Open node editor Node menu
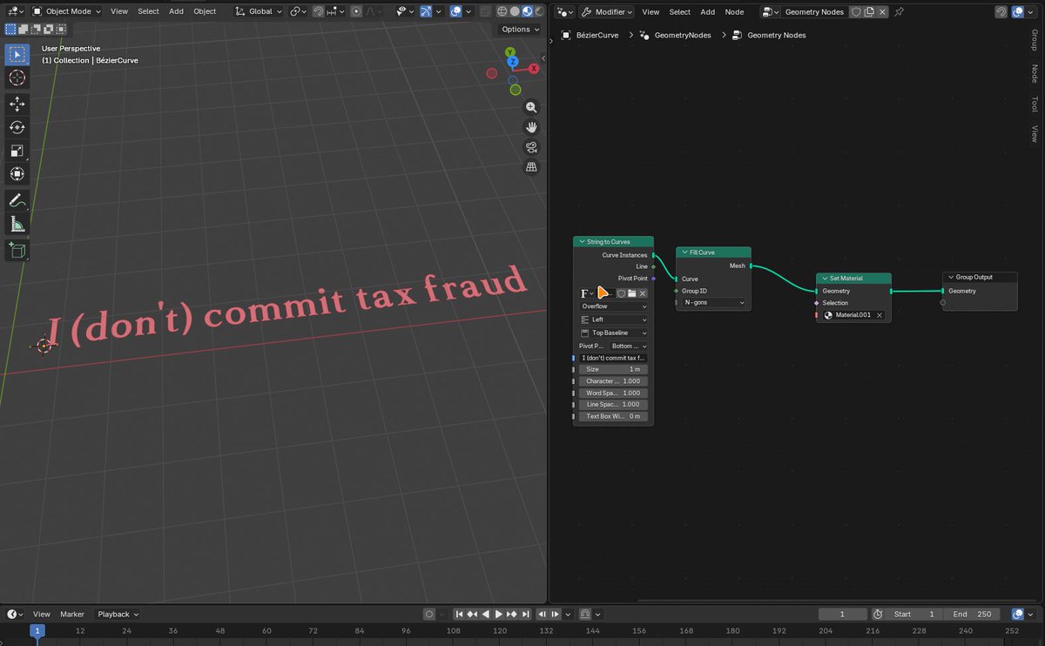The width and height of the screenshot is (1045, 646). [x=734, y=12]
